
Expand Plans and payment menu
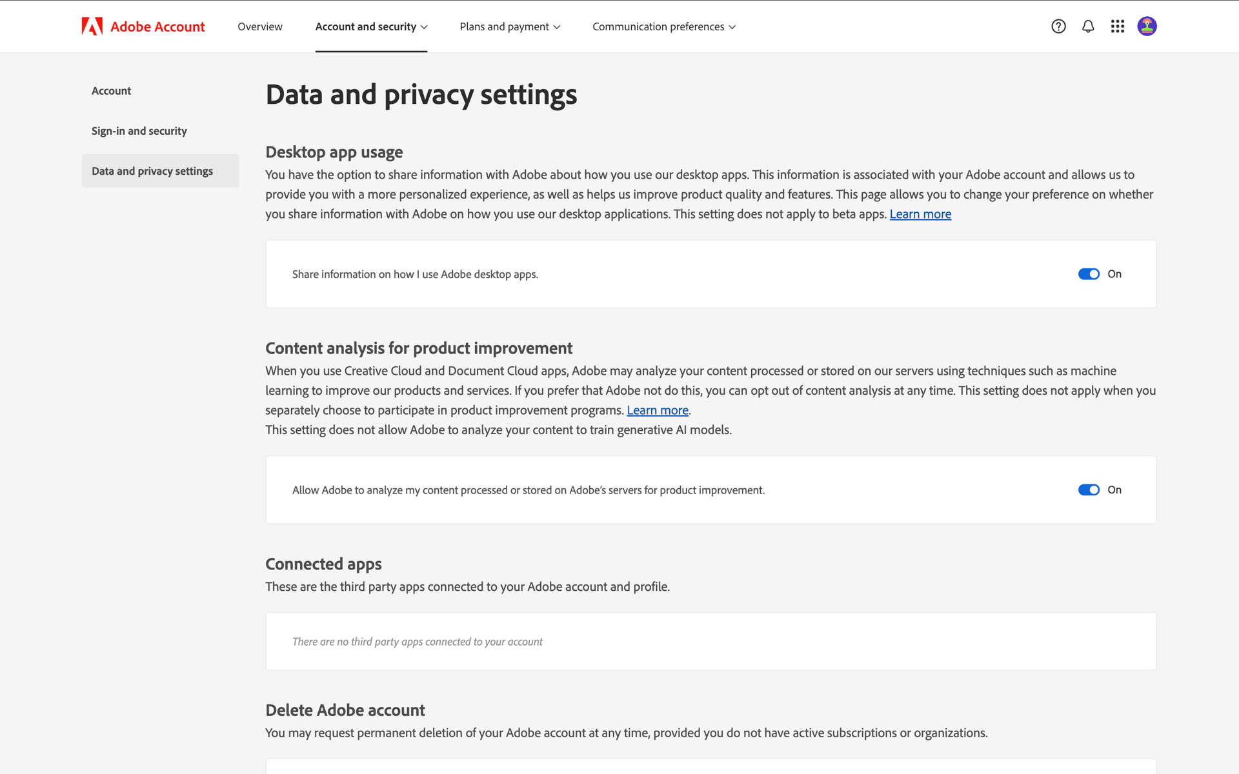510,26
